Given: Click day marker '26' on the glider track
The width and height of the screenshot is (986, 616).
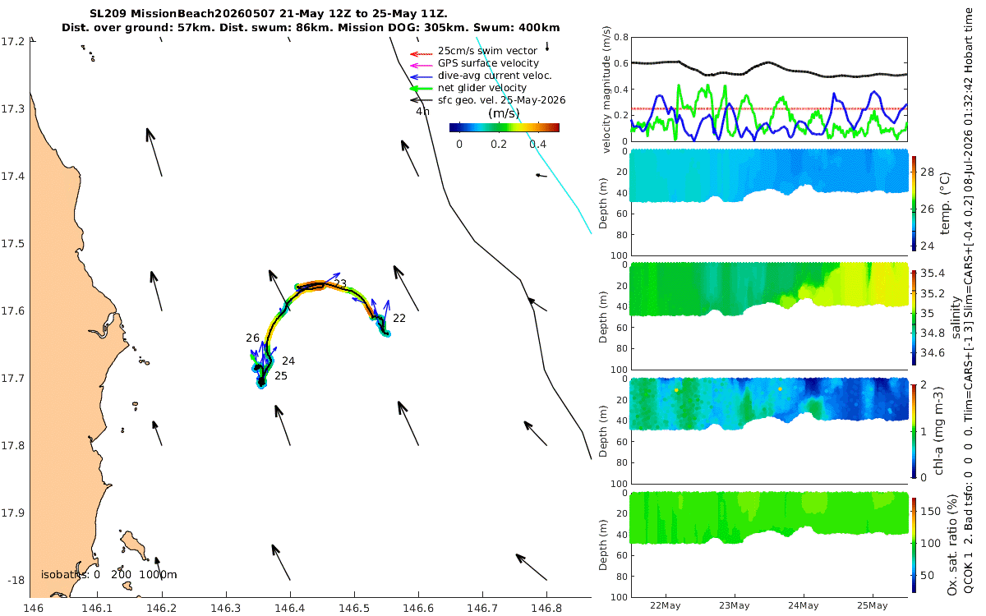Looking at the screenshot, I should (252, 338).
